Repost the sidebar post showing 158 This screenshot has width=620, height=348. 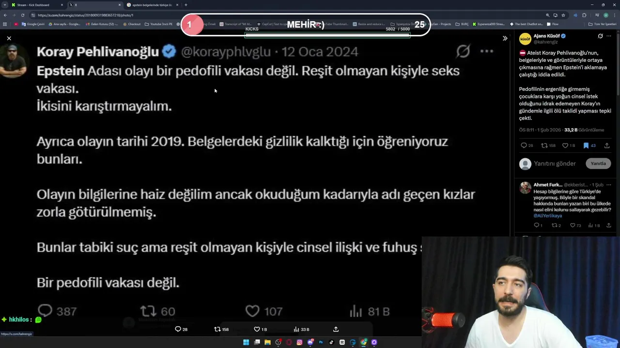click(548, 145)
